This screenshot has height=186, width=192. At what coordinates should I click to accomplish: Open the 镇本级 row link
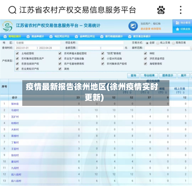[x=15, y=104]
